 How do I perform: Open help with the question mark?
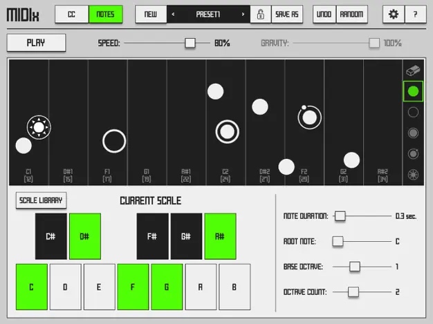click(415, 14)
